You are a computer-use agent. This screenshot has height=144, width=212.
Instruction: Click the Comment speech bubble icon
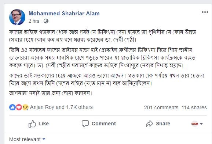tap(85, 124)
